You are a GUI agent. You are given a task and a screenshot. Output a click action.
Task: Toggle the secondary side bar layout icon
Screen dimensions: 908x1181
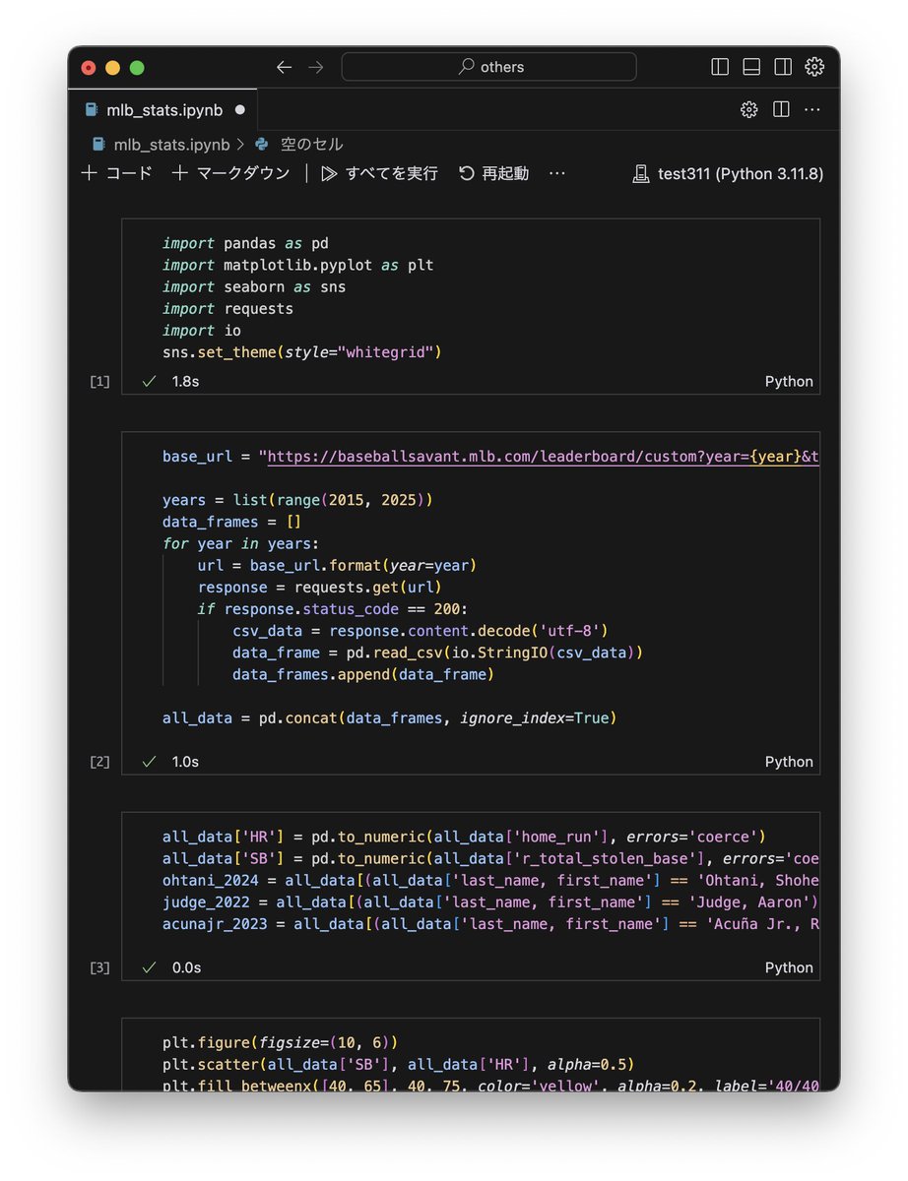(783, 67)
